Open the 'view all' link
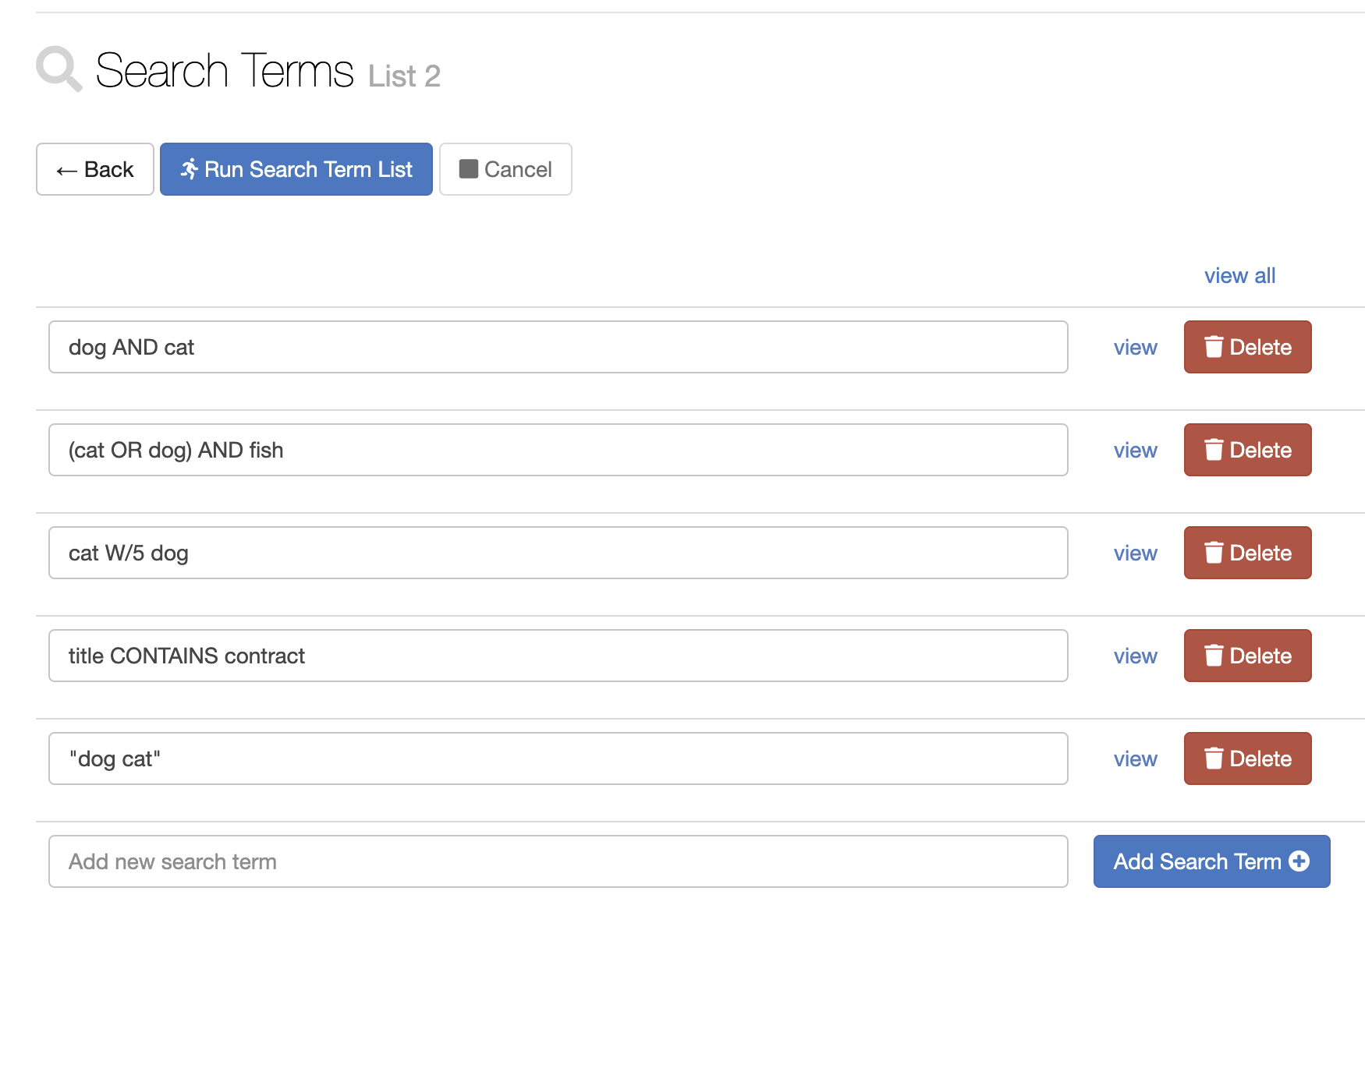Screen dimensions: 1365x1082 [x=1239, y=275]
